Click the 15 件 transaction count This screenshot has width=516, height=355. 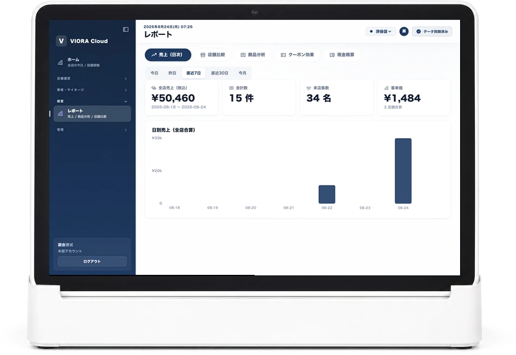(242, 98)
